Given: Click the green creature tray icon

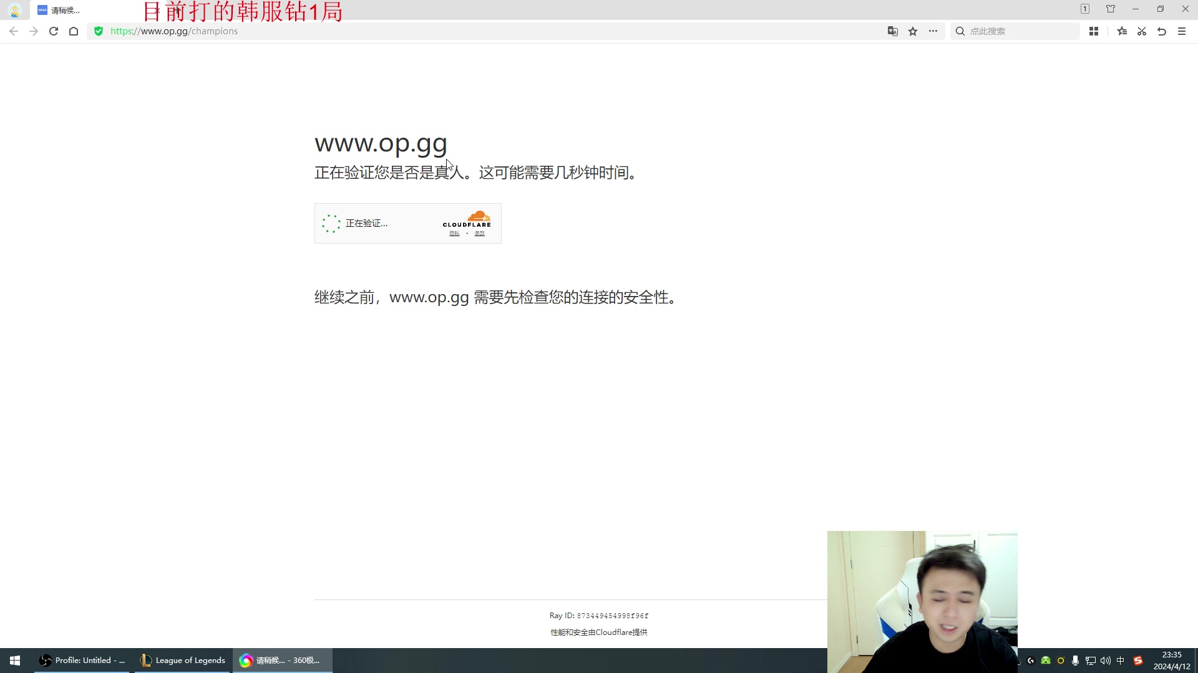Looking at the screenshot, I should [x=1046, y=661].
